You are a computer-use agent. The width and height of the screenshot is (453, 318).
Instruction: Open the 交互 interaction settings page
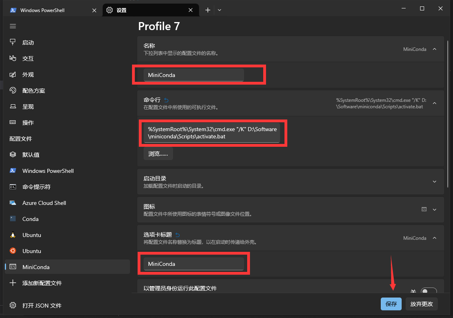[x=67, y=58]
